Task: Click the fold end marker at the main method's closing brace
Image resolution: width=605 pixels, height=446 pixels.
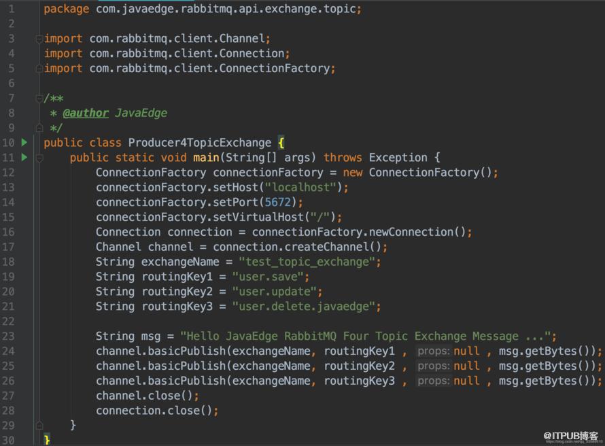Action: (x=39, y=425)
